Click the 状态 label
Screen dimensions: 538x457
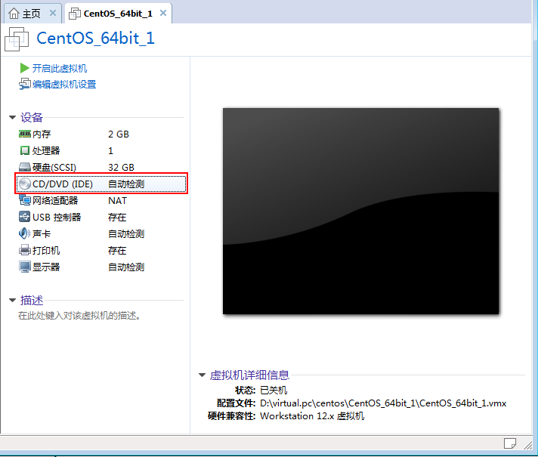(x=245, y=390)
